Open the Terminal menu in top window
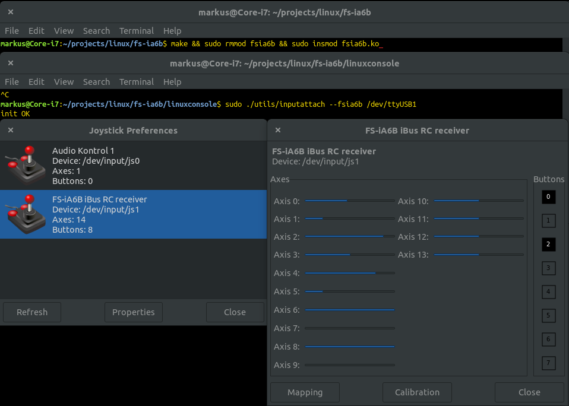The height and width of the screenshot is (406, 569). 137,31
